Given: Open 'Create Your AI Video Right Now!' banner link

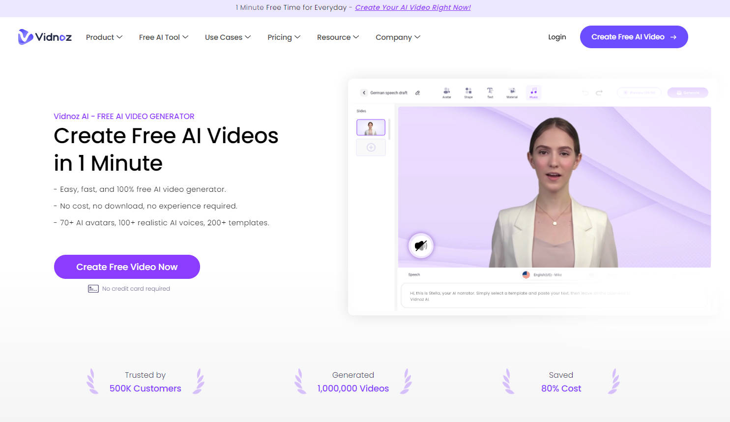Looking at the screenshot, I should pos(413,7).
